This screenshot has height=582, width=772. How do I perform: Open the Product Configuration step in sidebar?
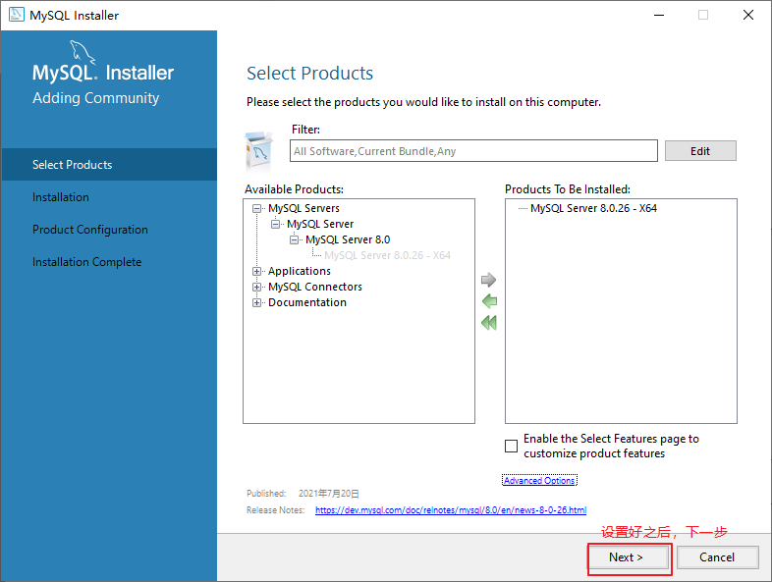click(90, 230)
